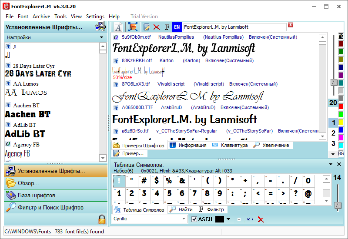The width and height of the screenshot is (348, 239).
Task: Click the sample text input field
Action: tap(235, 27)
